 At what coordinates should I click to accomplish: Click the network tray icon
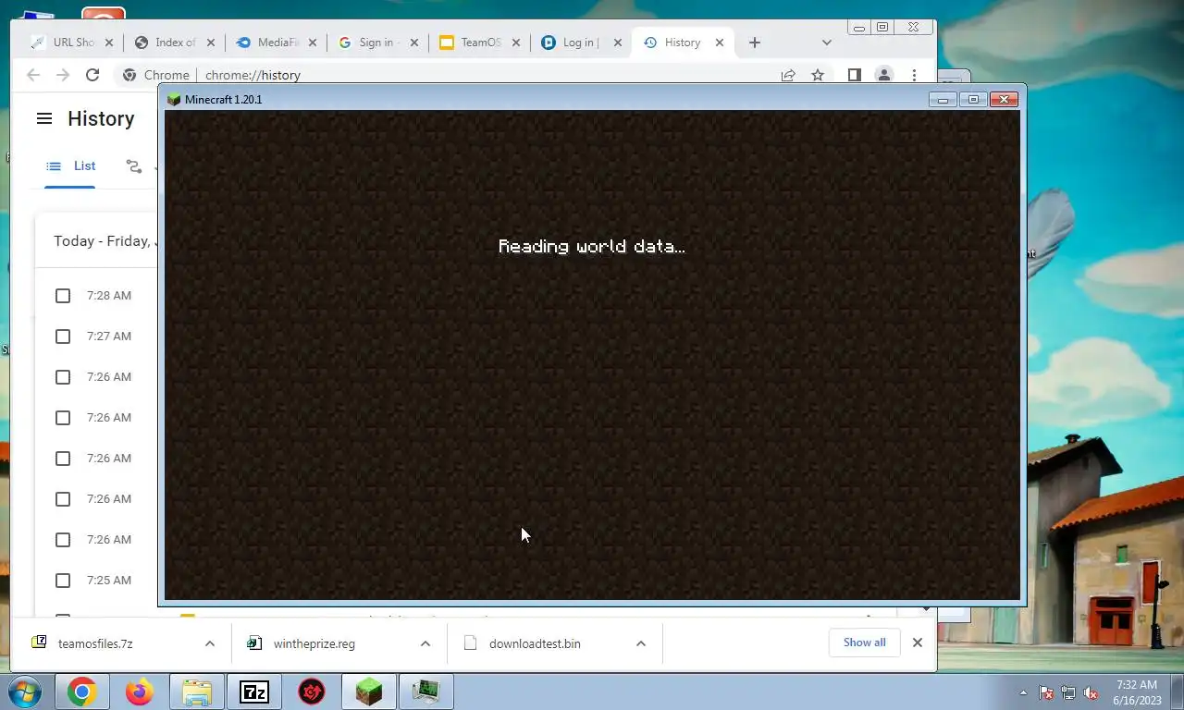coord(1068,692)
